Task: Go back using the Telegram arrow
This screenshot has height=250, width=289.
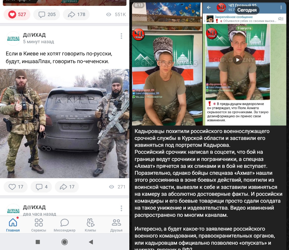Action: click(x=209, y=7)
